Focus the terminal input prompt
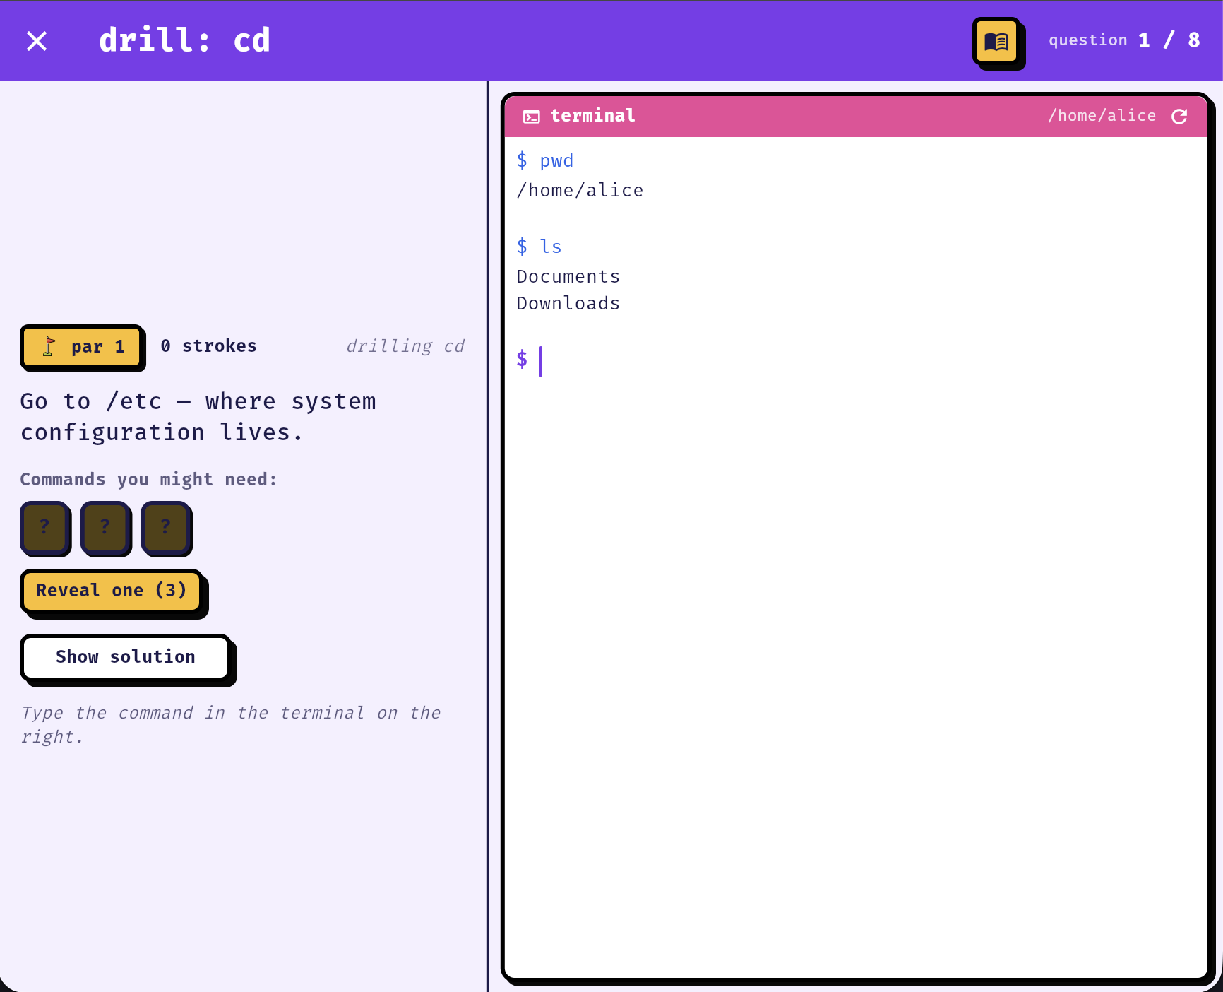This screenshot has width=1223, height=992. [x=856, y=361]
